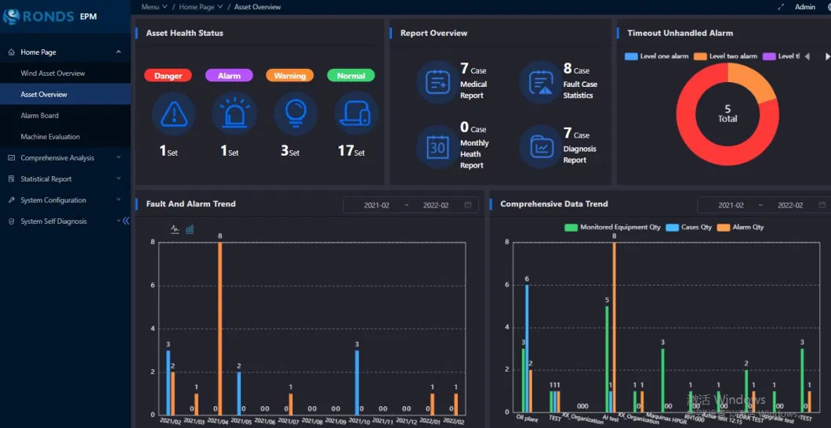Click the Statistical Report sidebar icon

11,179
